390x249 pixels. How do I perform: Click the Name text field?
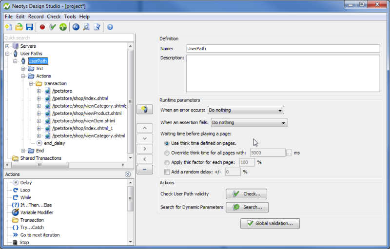pyautogui.click(x=282, y=49)
